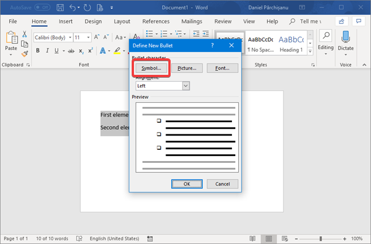This screenshot has width=371, height=244.
Task: Click the Decrease Indent icon
Action: click(196, 34)
